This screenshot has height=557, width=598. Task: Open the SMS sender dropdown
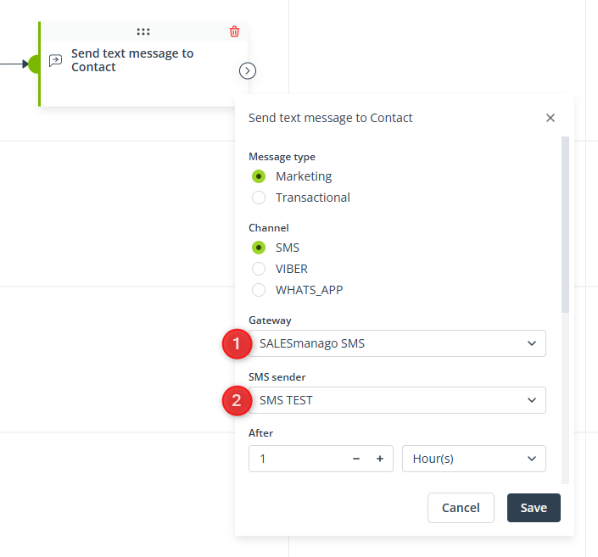(397, 400)
